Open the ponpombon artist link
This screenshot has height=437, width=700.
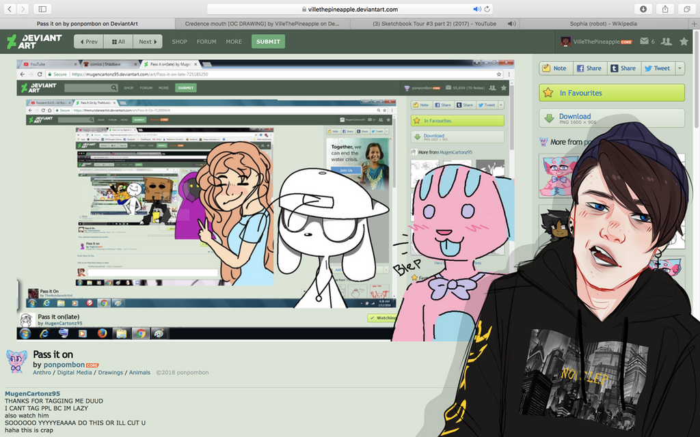(x=64, y=365)
